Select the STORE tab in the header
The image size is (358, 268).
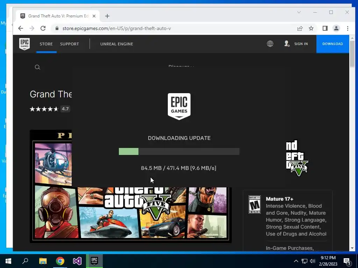(46, 44)
